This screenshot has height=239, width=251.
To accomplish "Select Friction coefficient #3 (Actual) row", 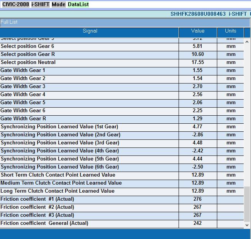I will click(x=122, y=216).
